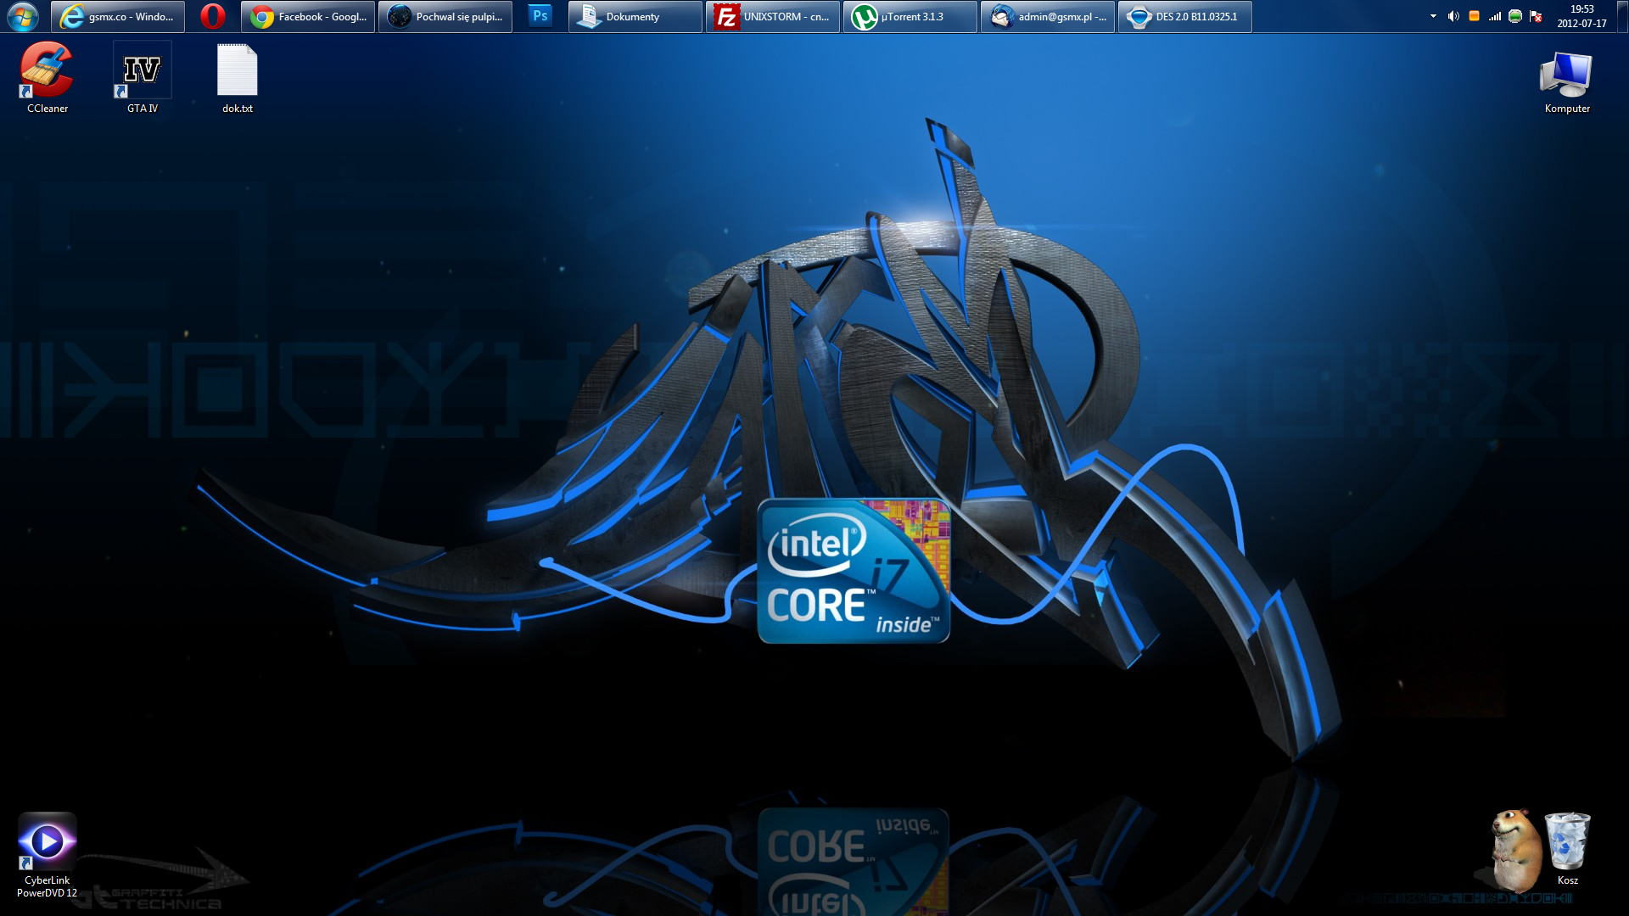Open the Windows Start orb
Image resolution: width=1629 pixels, height=916 pixels.
pos(23,16)
